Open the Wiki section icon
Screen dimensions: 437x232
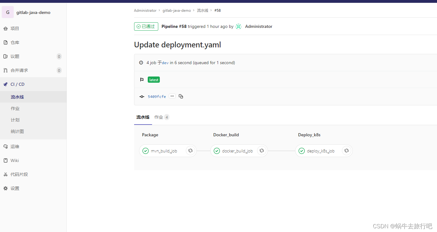pos(5,160)
